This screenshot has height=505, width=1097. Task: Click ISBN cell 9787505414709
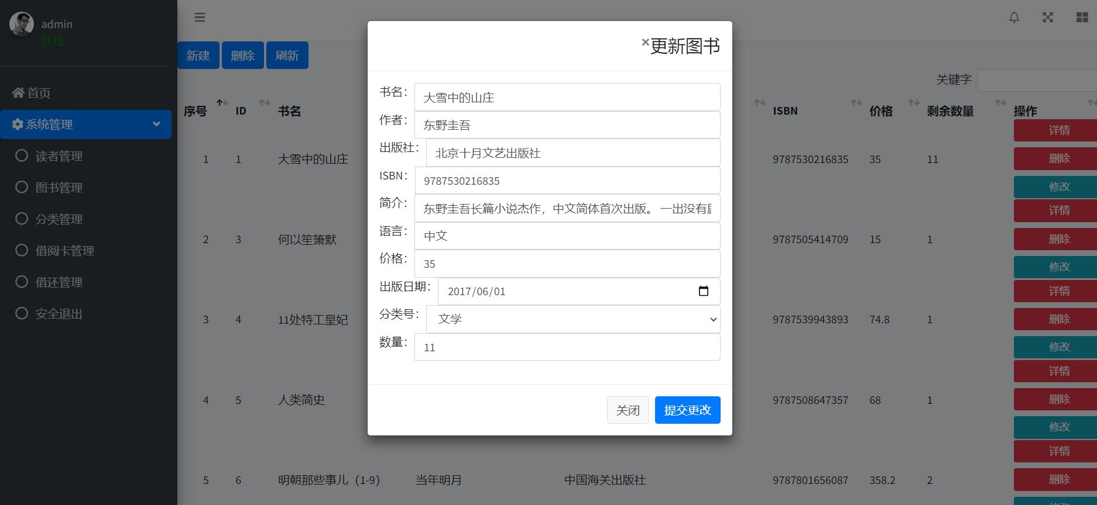[810, 239]
